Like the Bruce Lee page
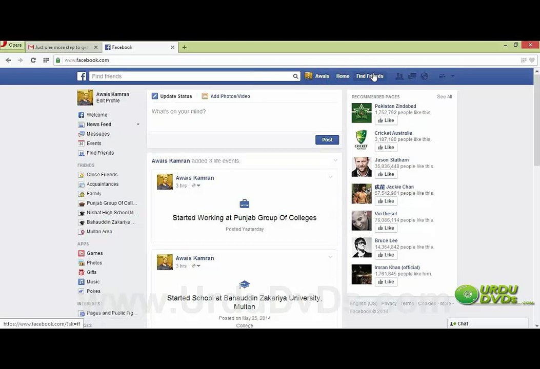This screenshot has width=540, height=369. 386,255
